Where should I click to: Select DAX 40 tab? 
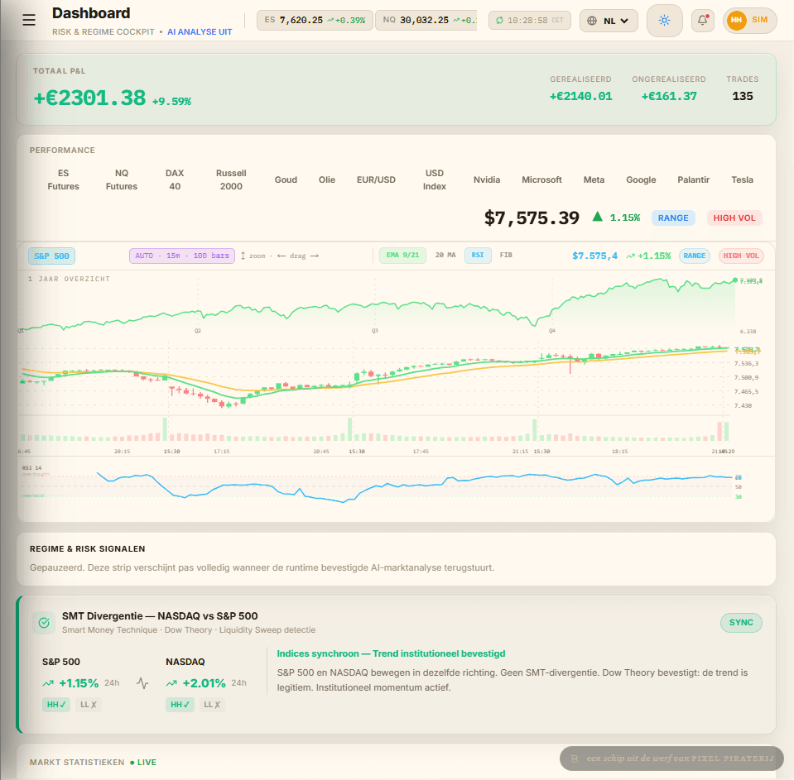click(175, 179)
